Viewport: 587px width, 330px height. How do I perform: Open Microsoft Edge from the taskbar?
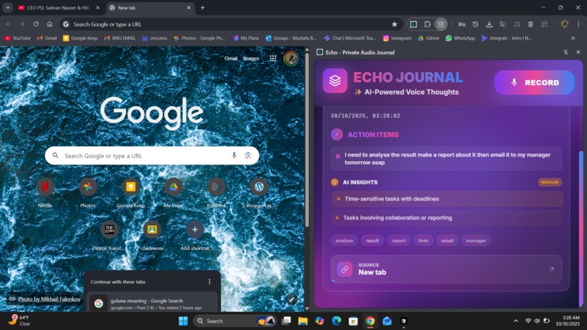coord(336,321)
